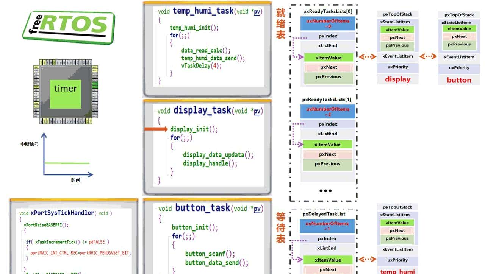Click the xTaskIncrementTick() if condition
The width and height of the screenshot is (485, 274).
tap(67, 242)
